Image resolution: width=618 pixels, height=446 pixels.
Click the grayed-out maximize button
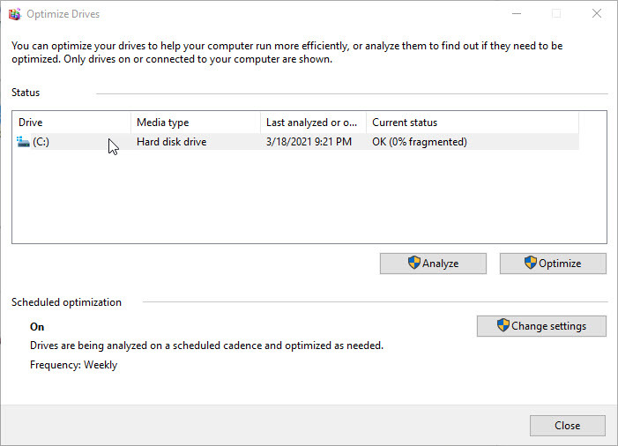pyautogui.click(x=556, y=14)
